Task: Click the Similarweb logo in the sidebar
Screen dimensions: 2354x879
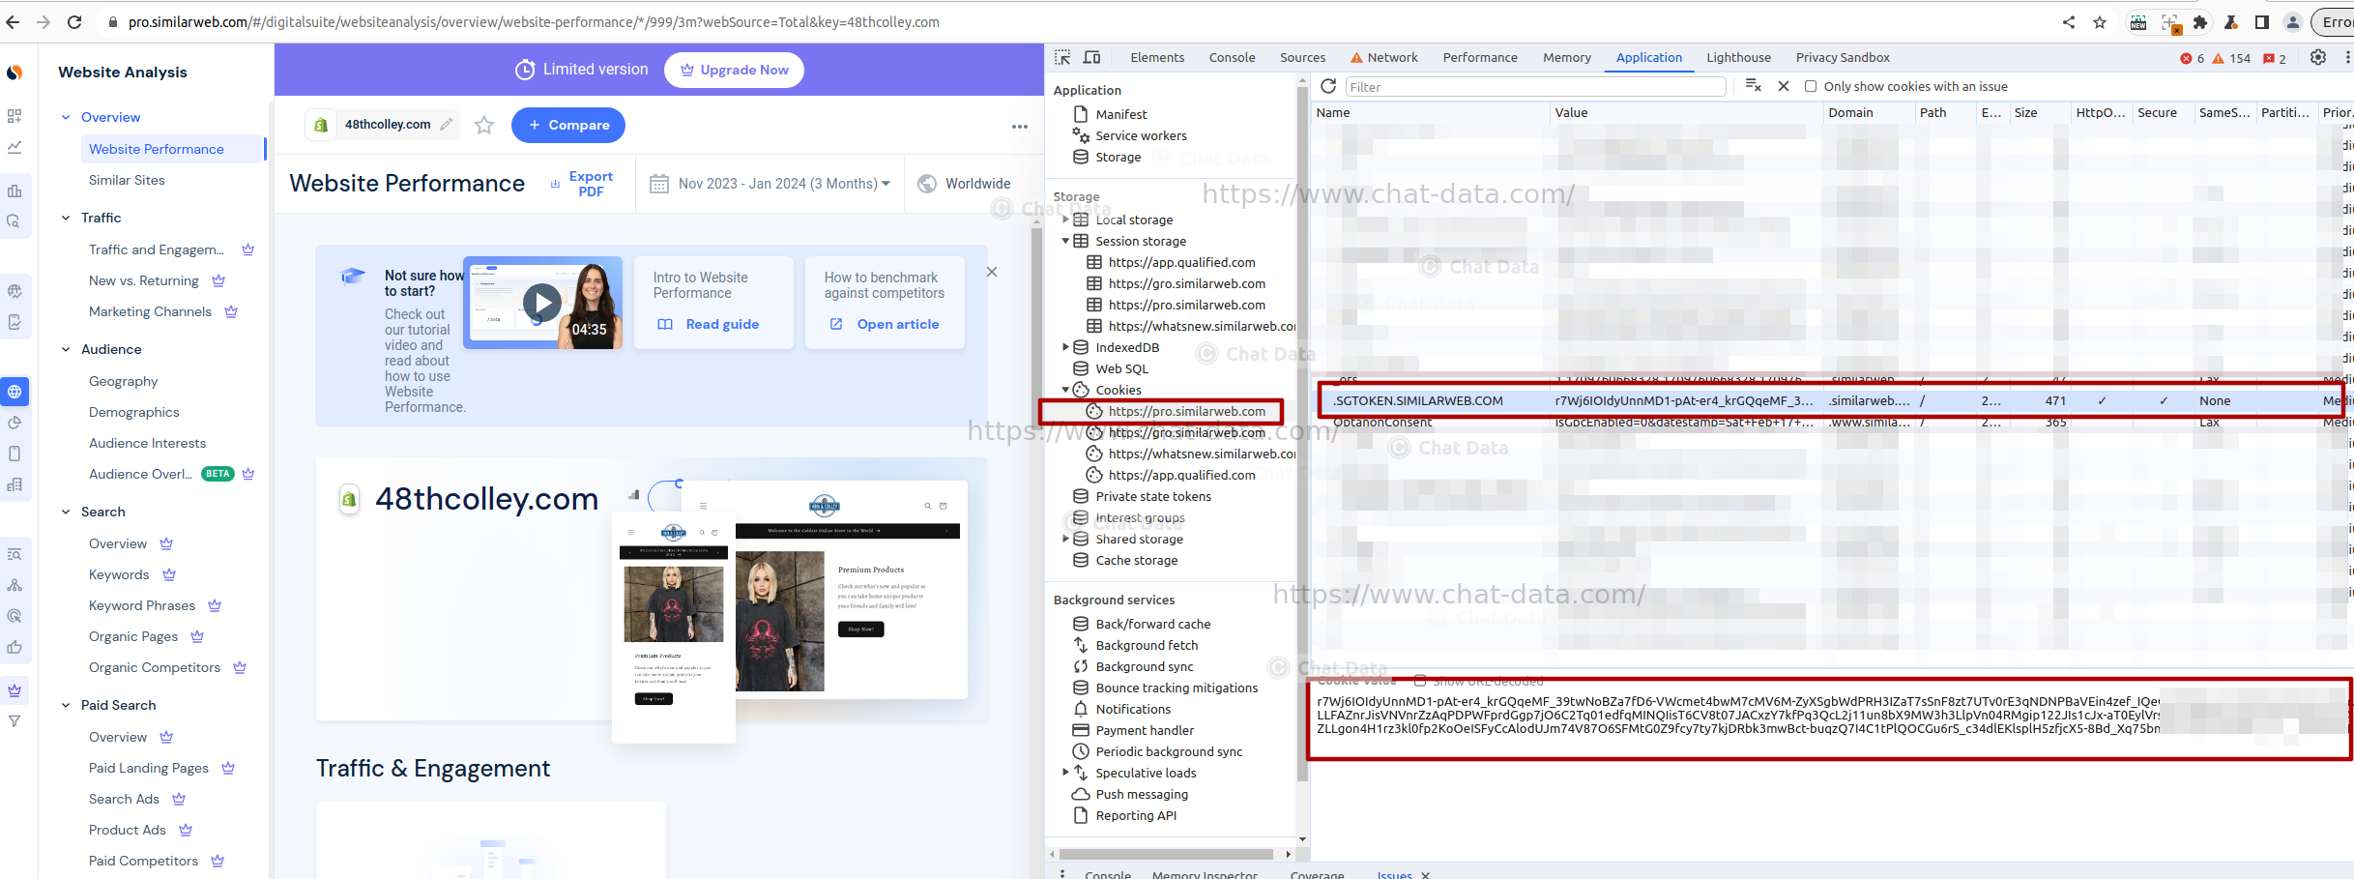Action: pos(15,73)
